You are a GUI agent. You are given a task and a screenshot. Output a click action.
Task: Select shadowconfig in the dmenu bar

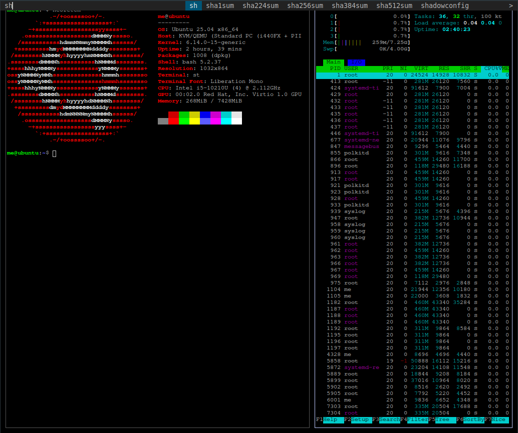[445, 5]
